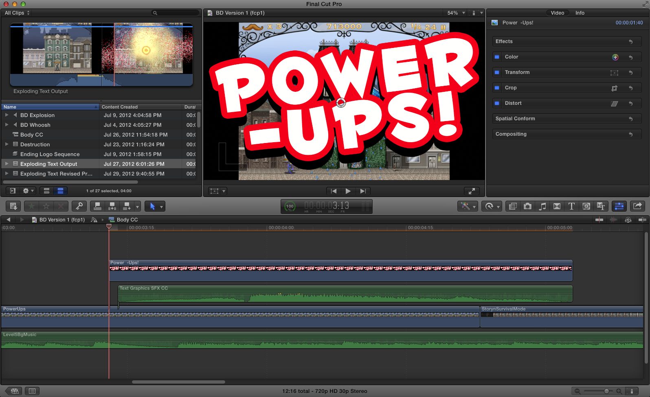
Task: Toggle the Color effect checkbox
Action: [497, 57]
